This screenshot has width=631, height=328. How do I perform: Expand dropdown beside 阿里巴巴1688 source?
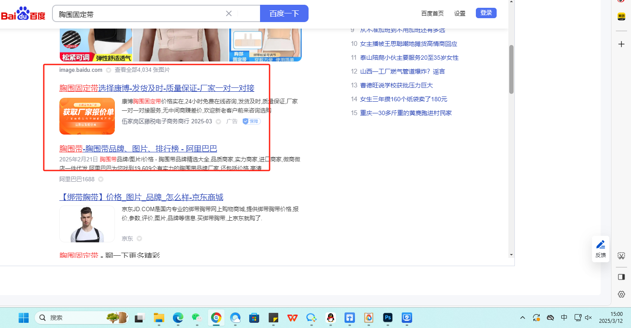coord(101,179)
